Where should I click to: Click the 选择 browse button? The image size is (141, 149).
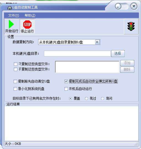click(118, 54)
